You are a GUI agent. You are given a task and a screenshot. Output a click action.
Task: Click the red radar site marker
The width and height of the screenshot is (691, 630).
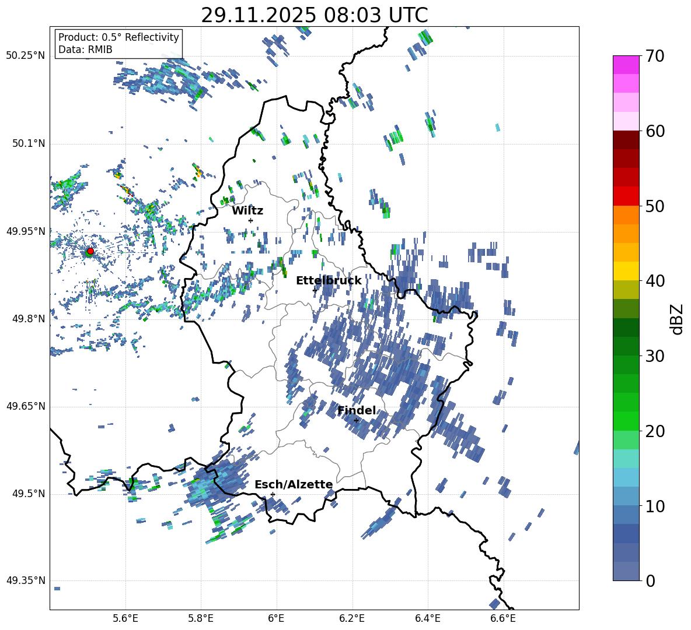pyautogui.click(x=90, y=251)
